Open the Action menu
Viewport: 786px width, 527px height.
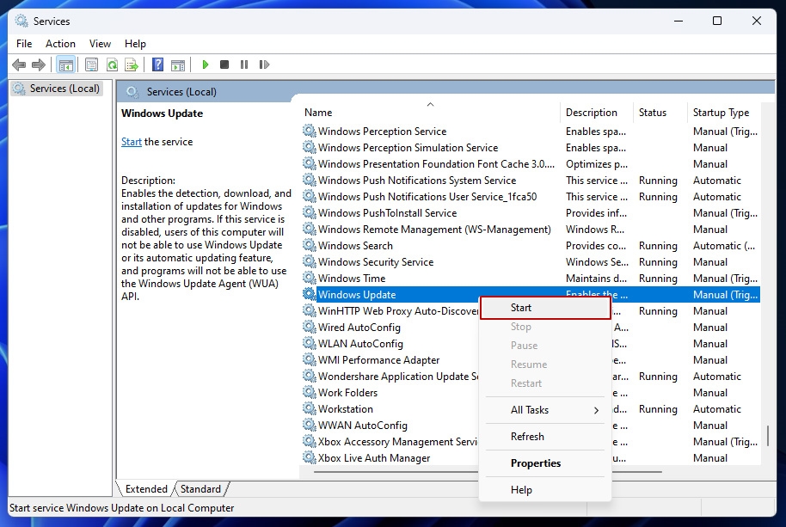pyautogui.click(x=60, y=43)
